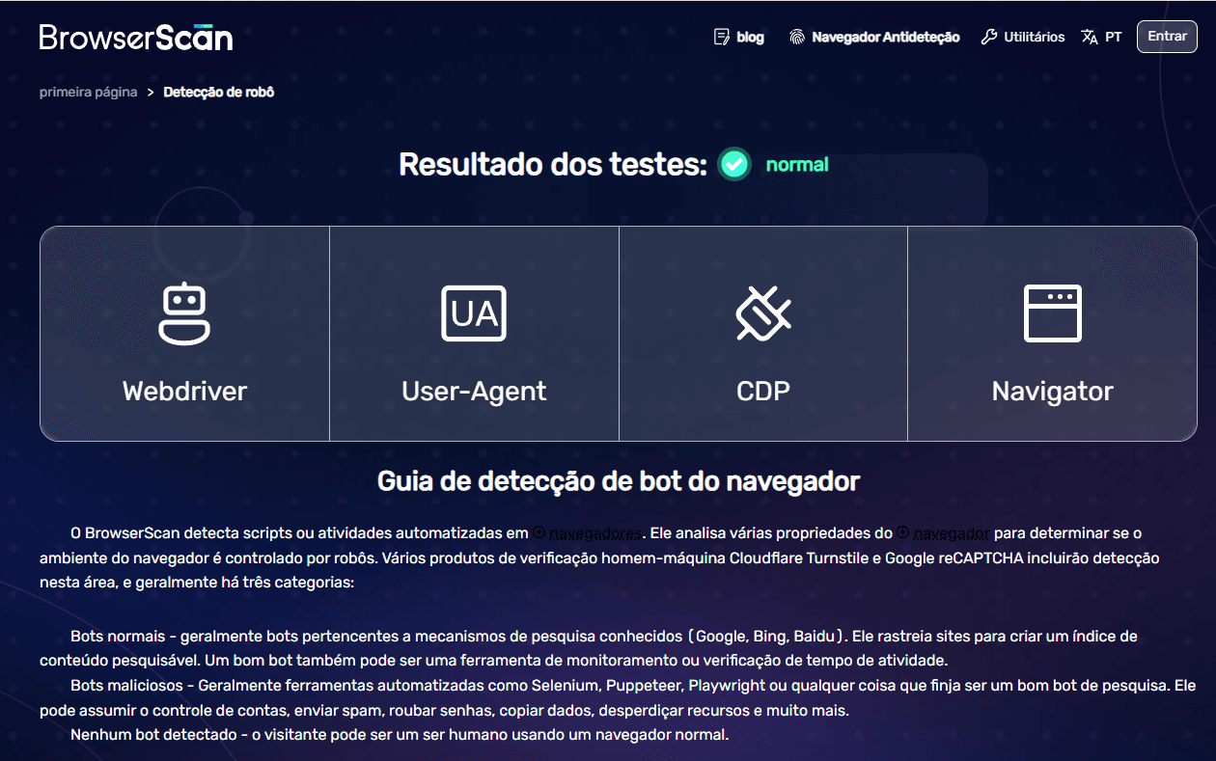Click the wrench icon beside Utilitários
1216x761 pixels.
click(x=988, y=37)
